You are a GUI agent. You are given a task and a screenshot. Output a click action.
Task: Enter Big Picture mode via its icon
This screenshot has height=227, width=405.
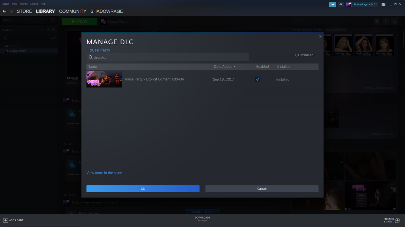click(x=383, y=4)
